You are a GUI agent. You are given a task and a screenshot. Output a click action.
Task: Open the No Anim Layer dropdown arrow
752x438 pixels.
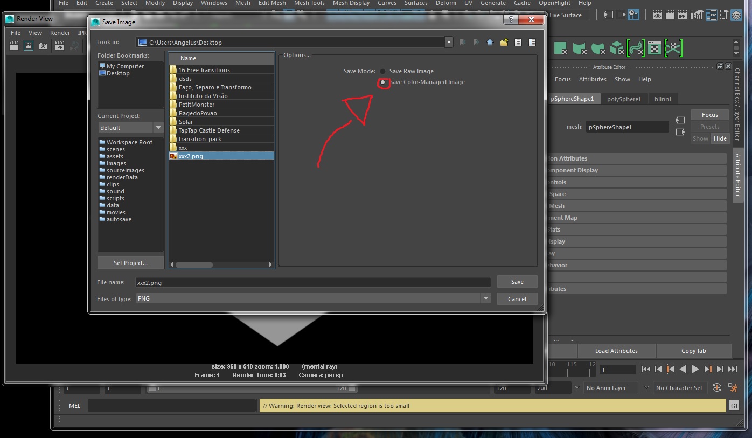(576, 388)
